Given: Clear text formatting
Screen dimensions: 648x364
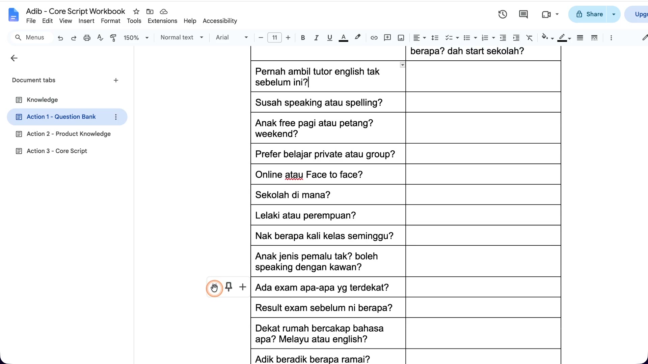Looking at the screenshot, I should click(530, 38).
